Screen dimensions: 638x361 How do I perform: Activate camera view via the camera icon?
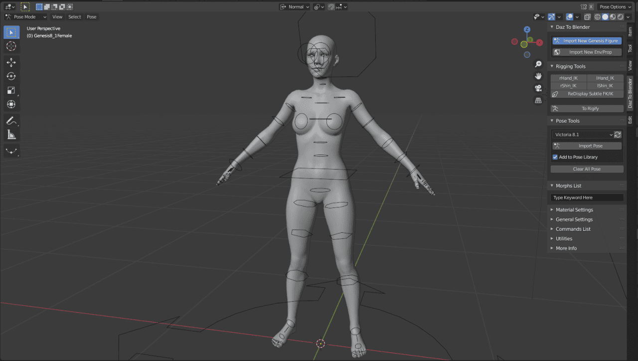[538, 88]
